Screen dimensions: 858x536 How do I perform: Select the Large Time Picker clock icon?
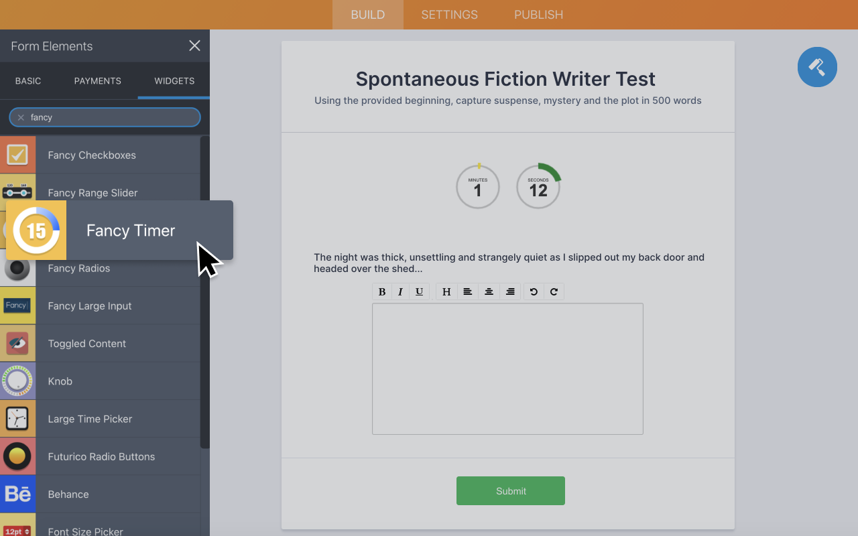(x=17, y=418)
